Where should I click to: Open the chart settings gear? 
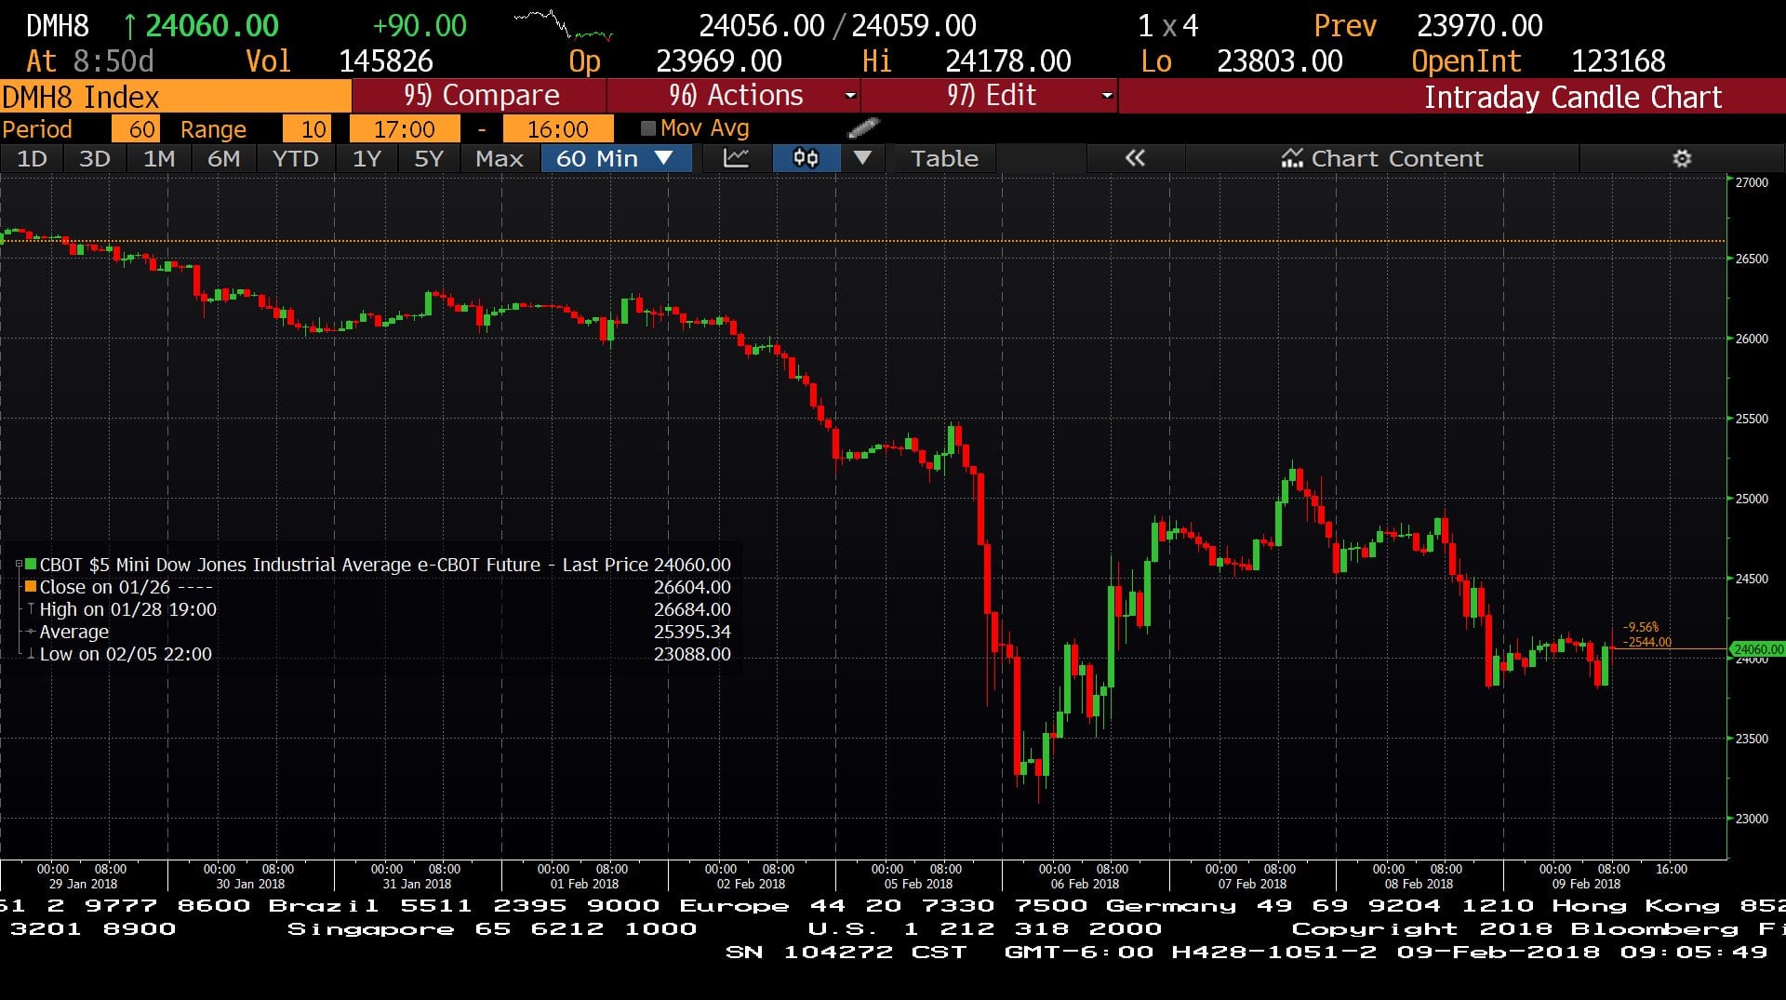tap(1682, 158)
